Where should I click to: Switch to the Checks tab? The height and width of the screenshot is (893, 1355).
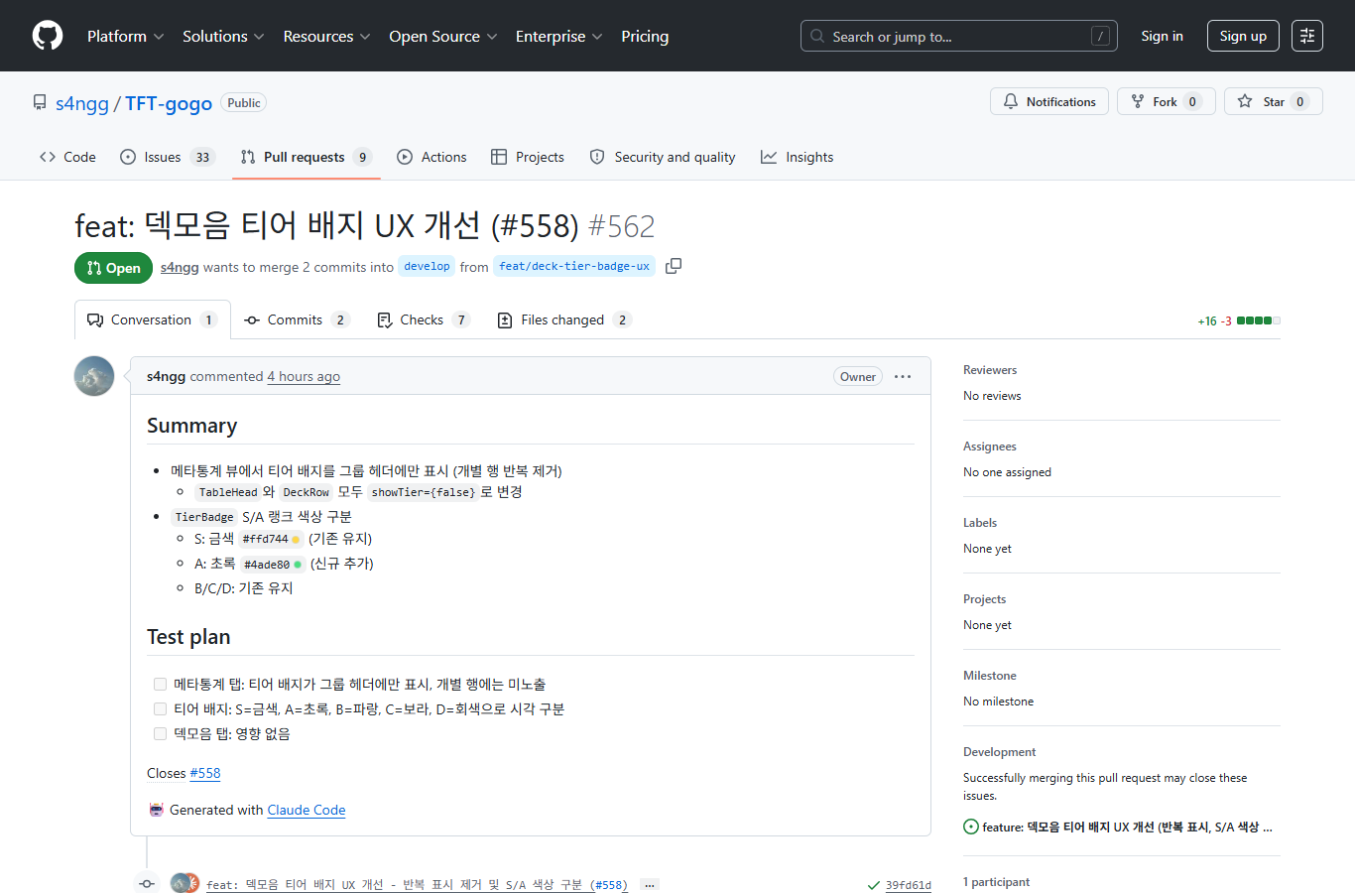(x=424, y=319)
